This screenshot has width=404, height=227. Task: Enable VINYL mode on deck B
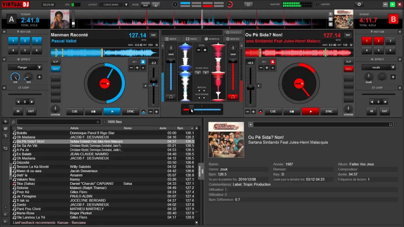point(348,69)
